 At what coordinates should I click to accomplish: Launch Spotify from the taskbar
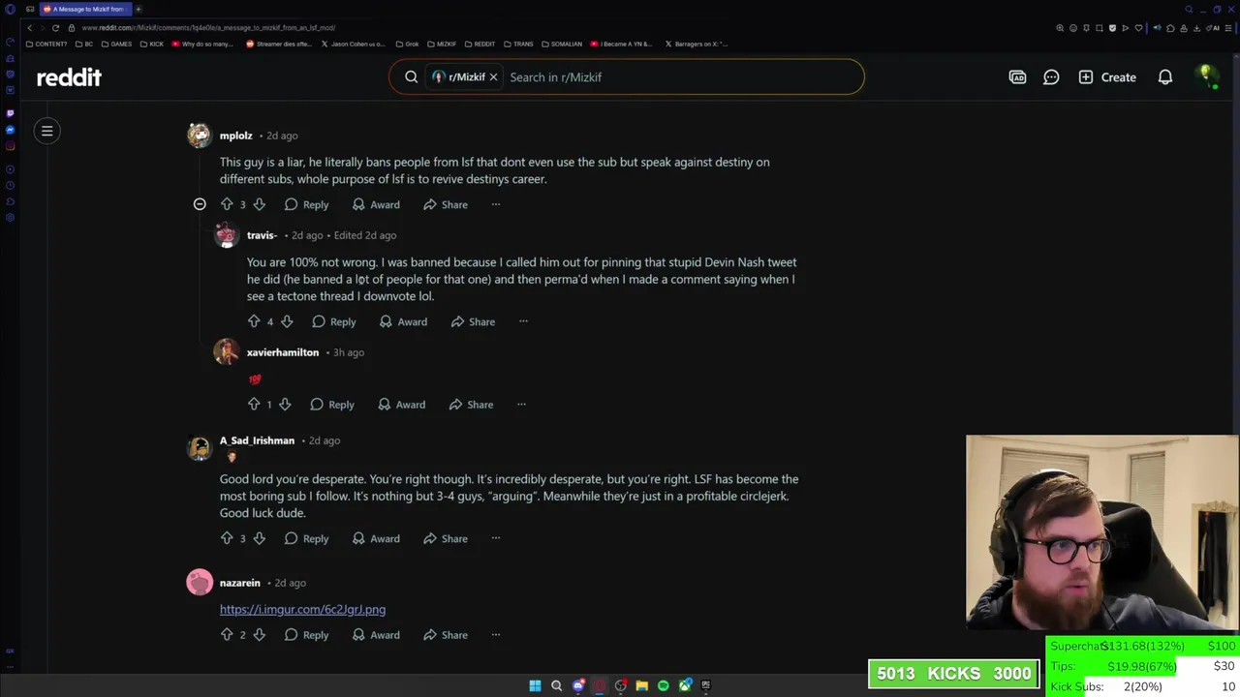coord(664,685)
